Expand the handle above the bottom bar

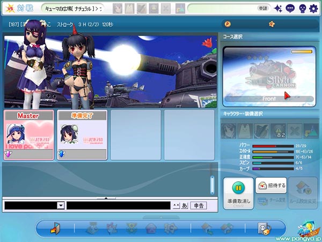(x=161, y=217)
